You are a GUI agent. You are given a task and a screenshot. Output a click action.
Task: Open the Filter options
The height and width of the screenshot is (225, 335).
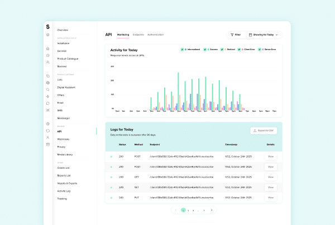tap(235, 35)
